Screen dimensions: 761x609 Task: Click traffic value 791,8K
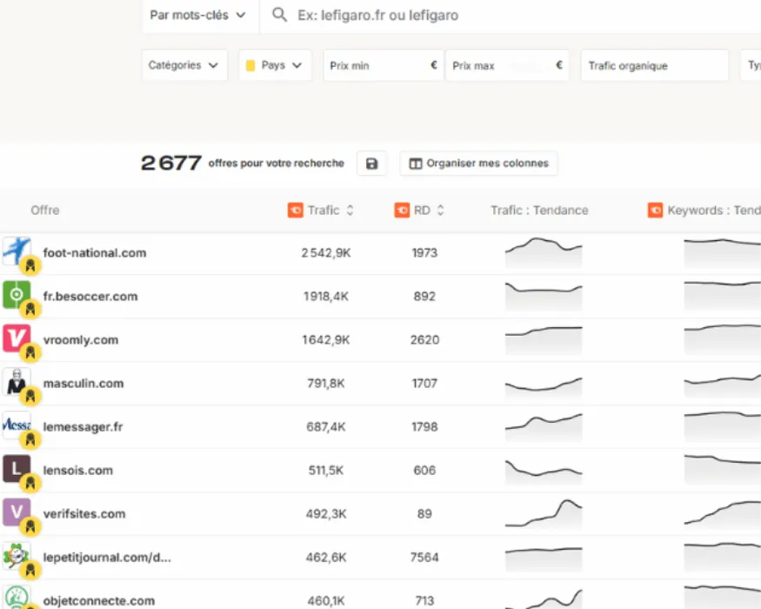pos(325,383)
